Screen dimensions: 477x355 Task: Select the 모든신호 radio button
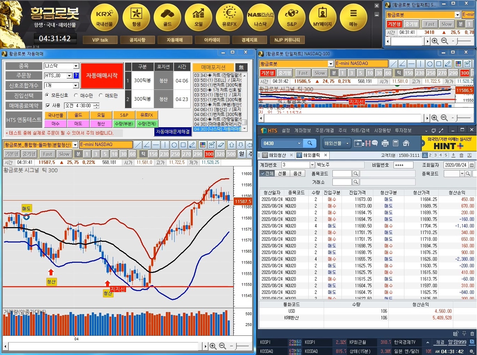[47, 95]
